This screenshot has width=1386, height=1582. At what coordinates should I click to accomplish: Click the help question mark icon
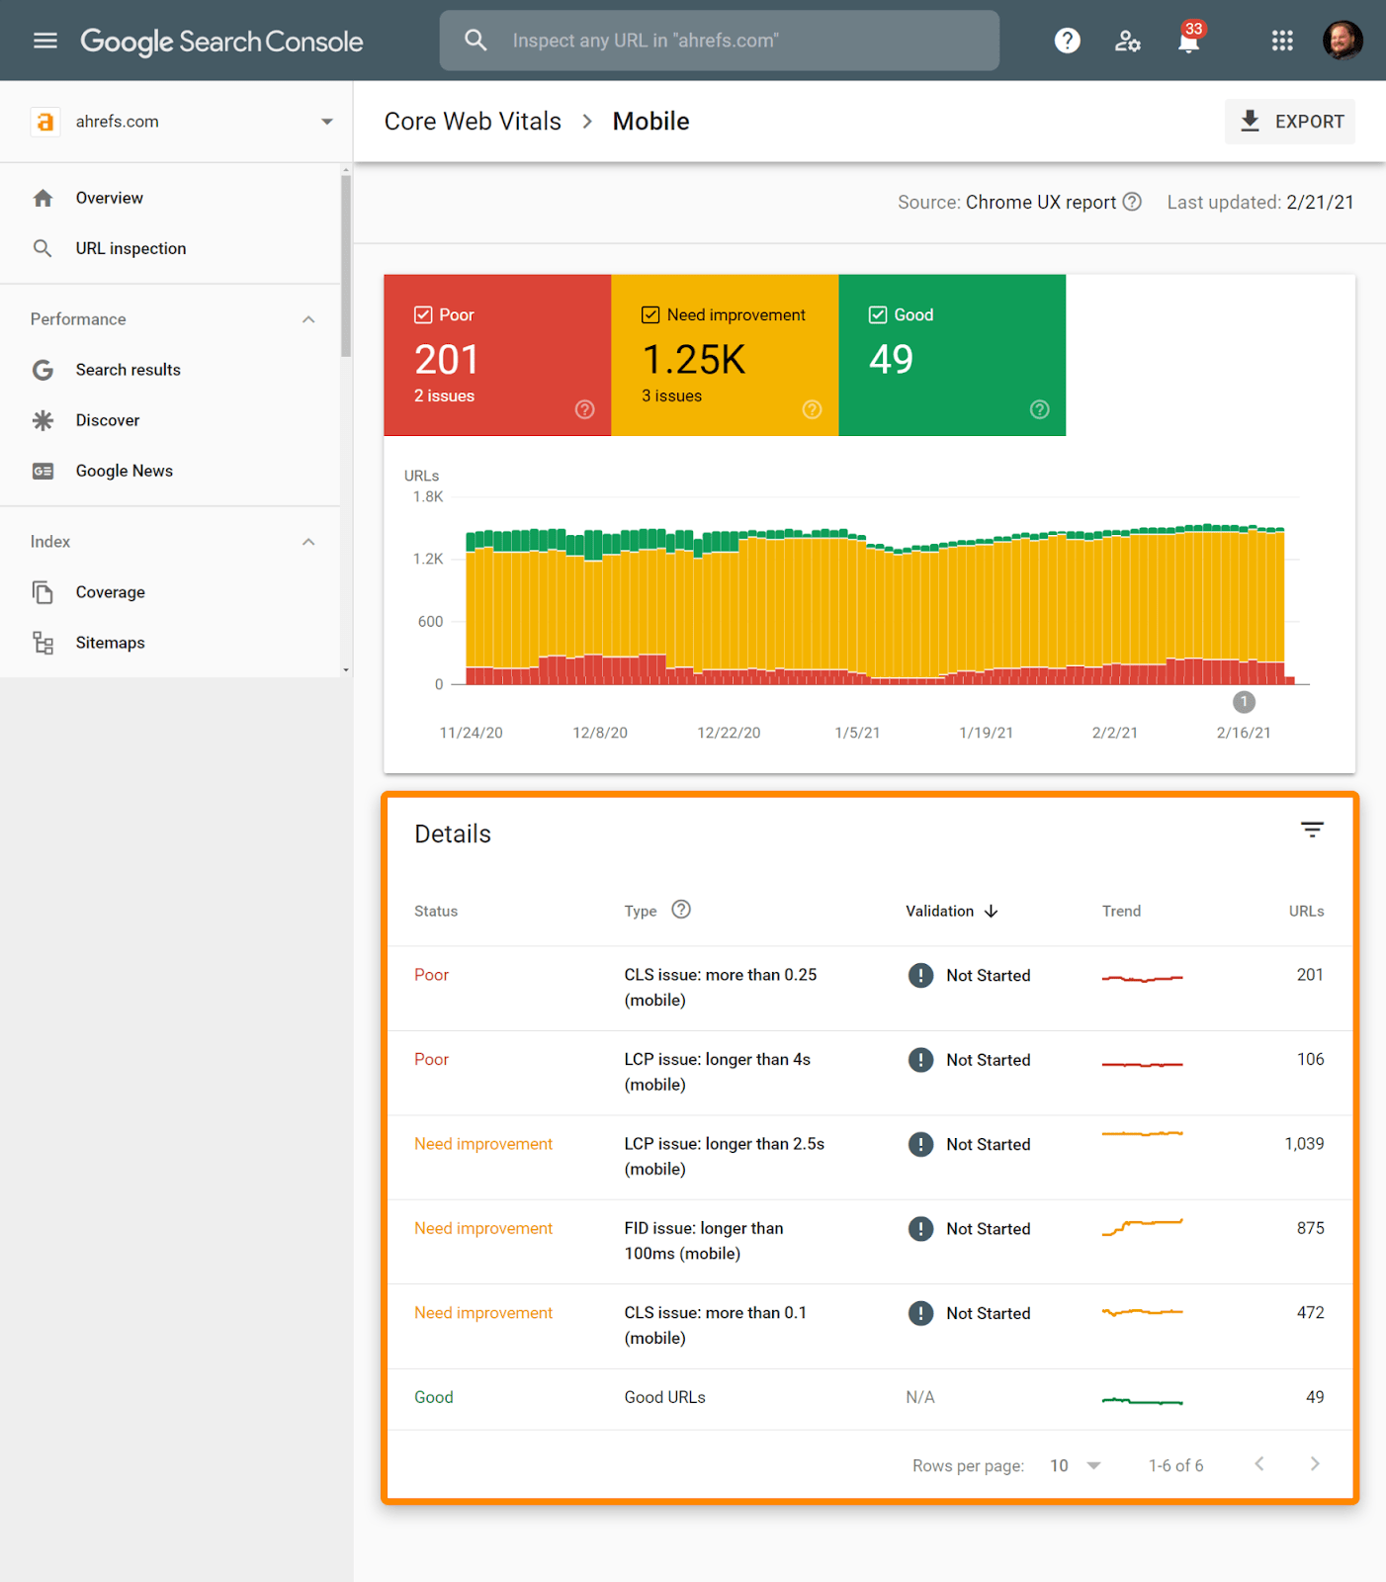click(1067, 41)
